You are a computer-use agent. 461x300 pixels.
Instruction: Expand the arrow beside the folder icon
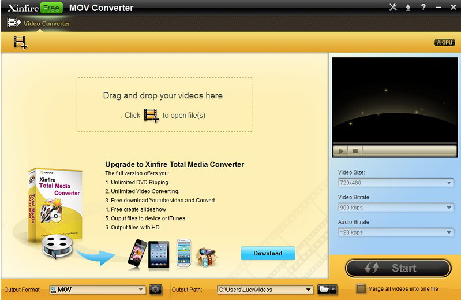tap(333, 290)
